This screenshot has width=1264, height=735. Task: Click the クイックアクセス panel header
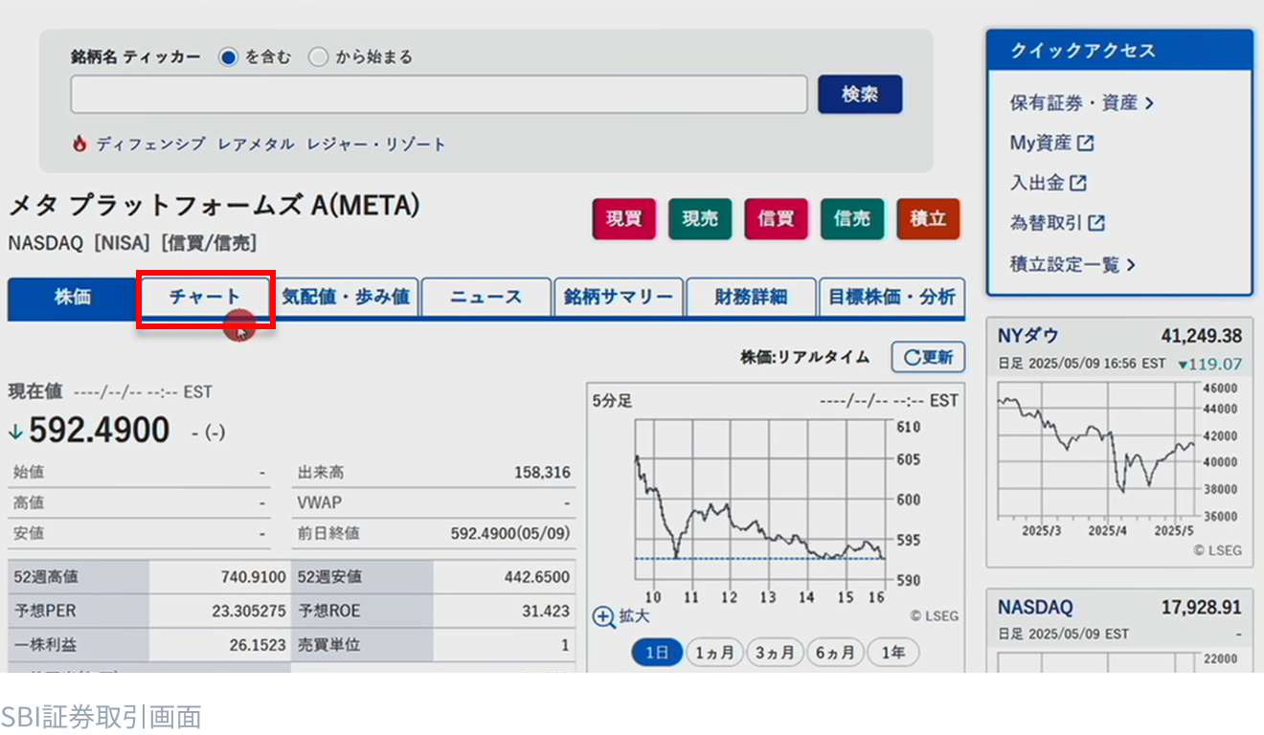pyautogui.click(x=1119, y=51)
